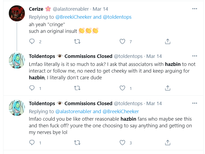Retweet the "reasonable hazbin fans" tweet
The image size is (205, 154).
[77, 143]
